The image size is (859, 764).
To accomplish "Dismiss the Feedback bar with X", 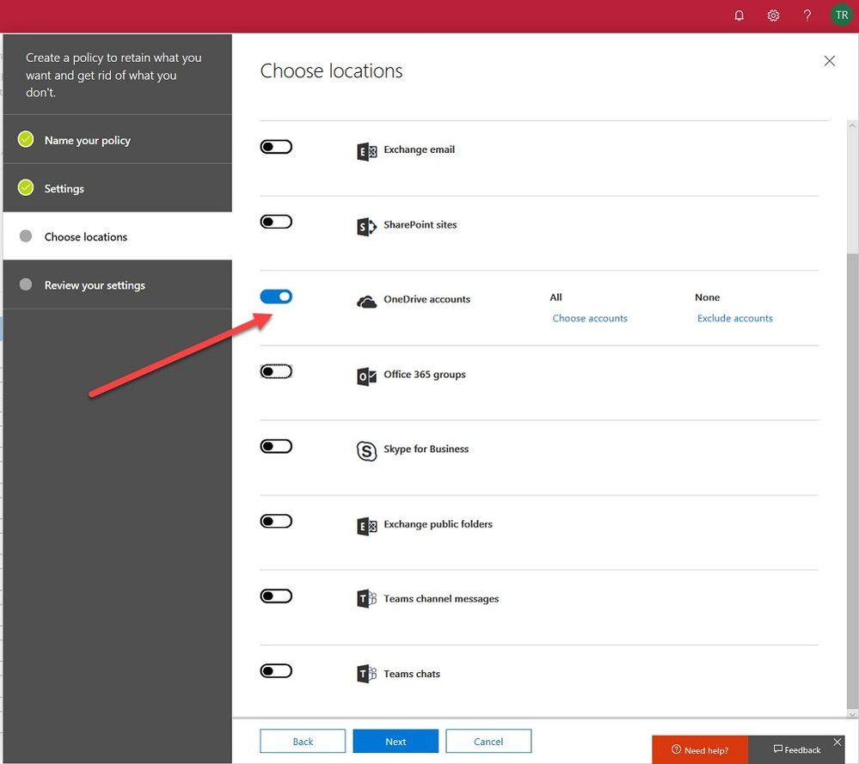I will pos(838,742).
